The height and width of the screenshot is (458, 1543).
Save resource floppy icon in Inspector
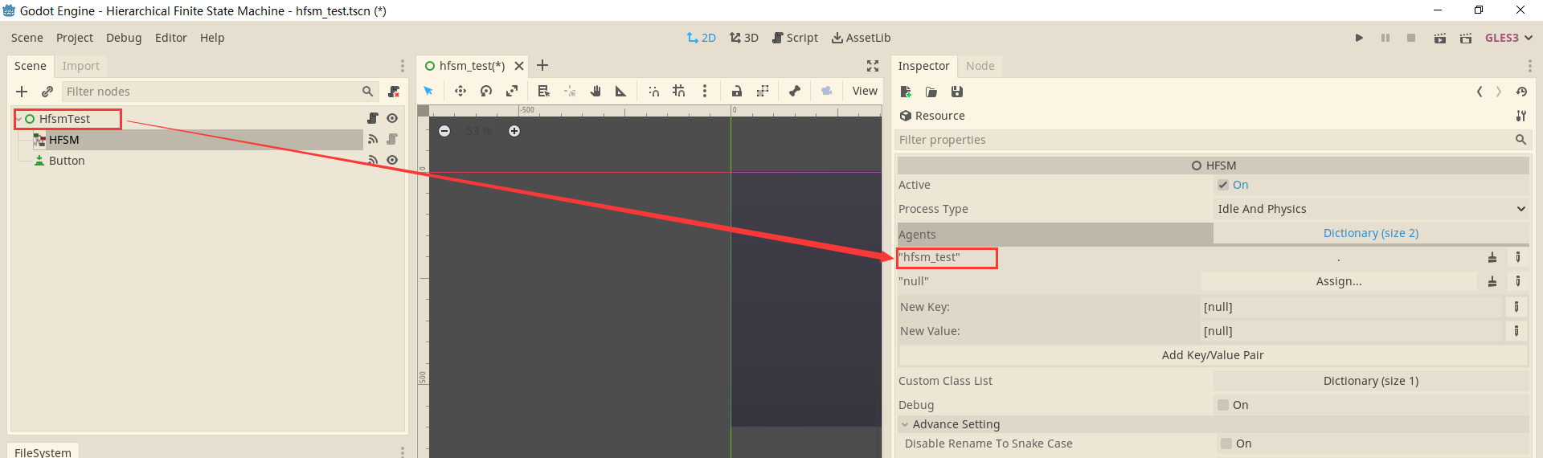click(x=957, y=92)
